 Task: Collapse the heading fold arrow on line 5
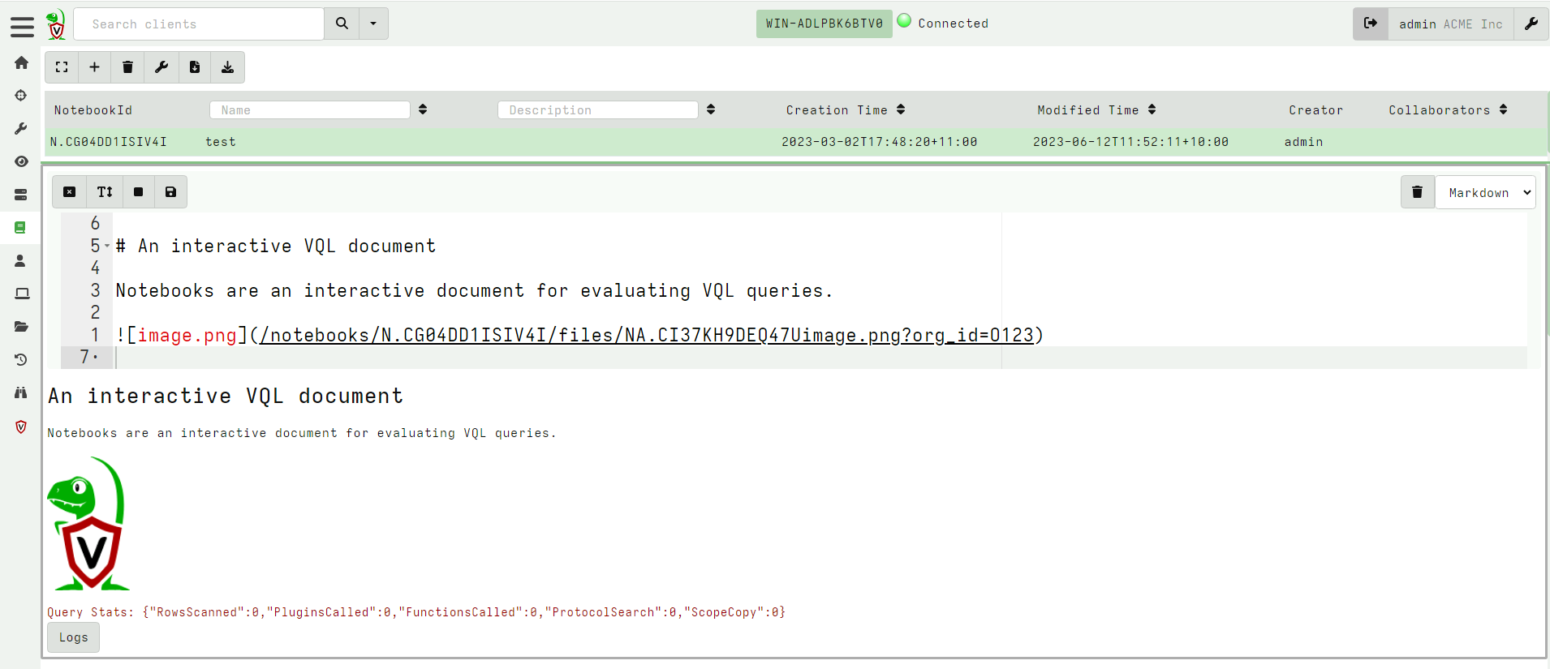pos(107,246)
